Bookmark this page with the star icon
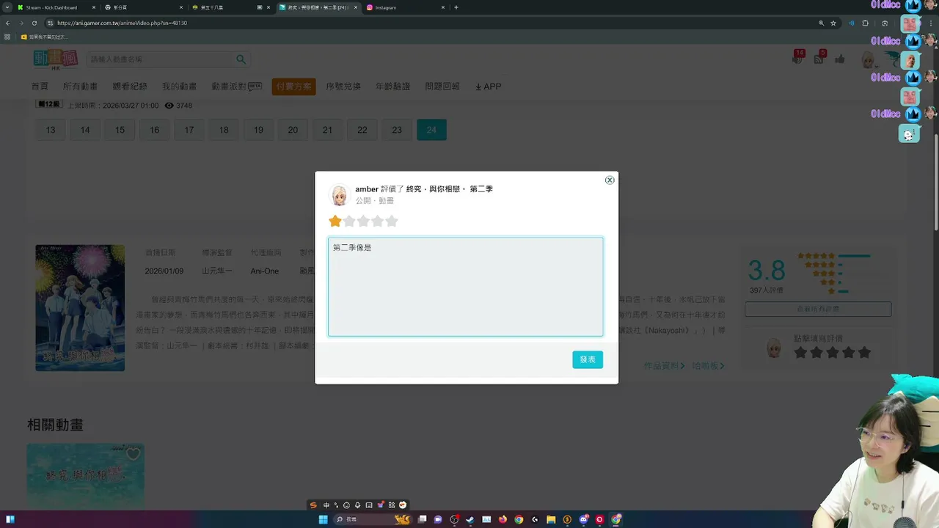This screenshot has height=528, width=939. tap(833, 23)
